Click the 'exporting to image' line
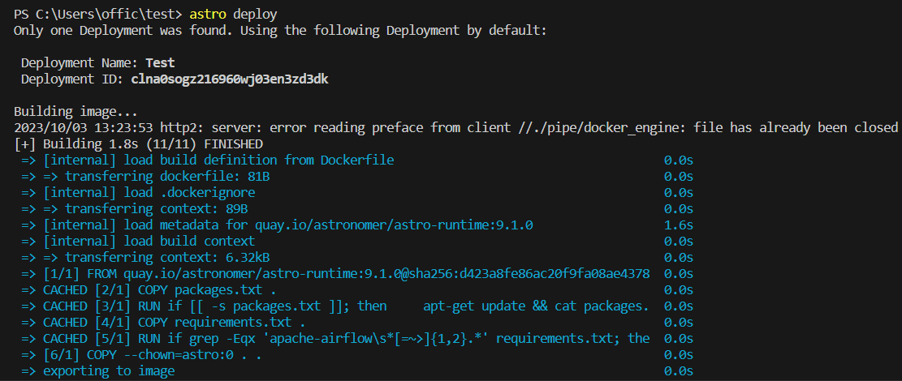Image resolution: width=902 pixels, height=381 pixels. (x=109, y=371)
